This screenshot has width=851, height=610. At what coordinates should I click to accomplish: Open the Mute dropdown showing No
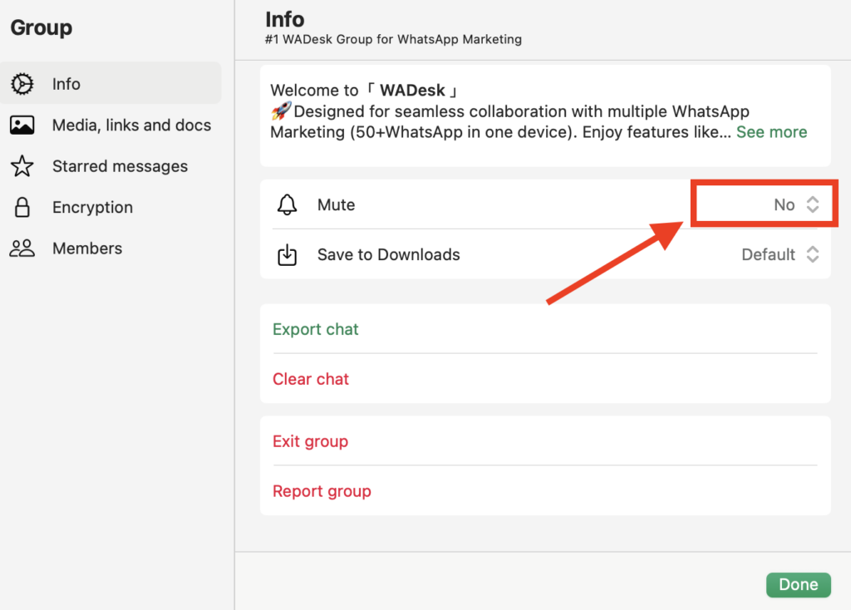coord(796,204)
